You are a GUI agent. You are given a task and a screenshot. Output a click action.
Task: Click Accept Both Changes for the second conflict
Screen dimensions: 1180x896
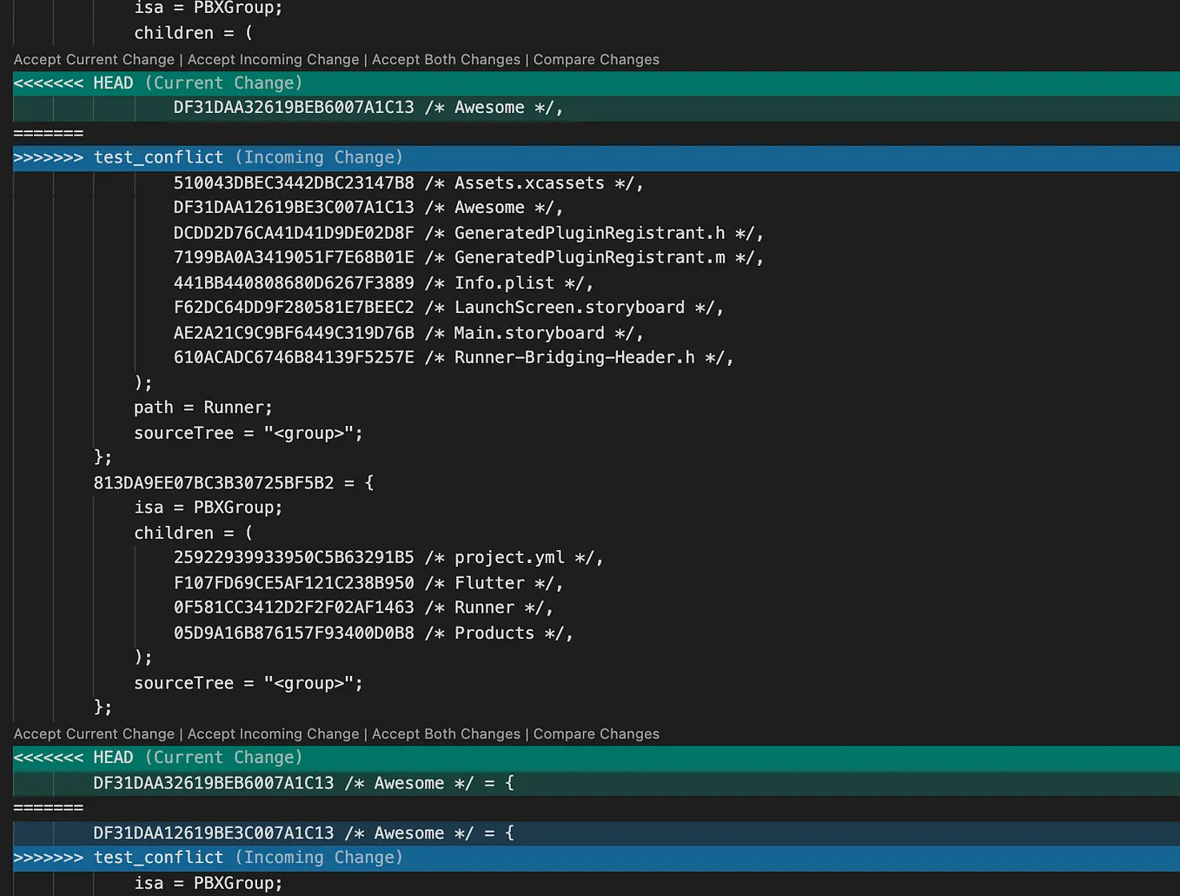(446, 733)
